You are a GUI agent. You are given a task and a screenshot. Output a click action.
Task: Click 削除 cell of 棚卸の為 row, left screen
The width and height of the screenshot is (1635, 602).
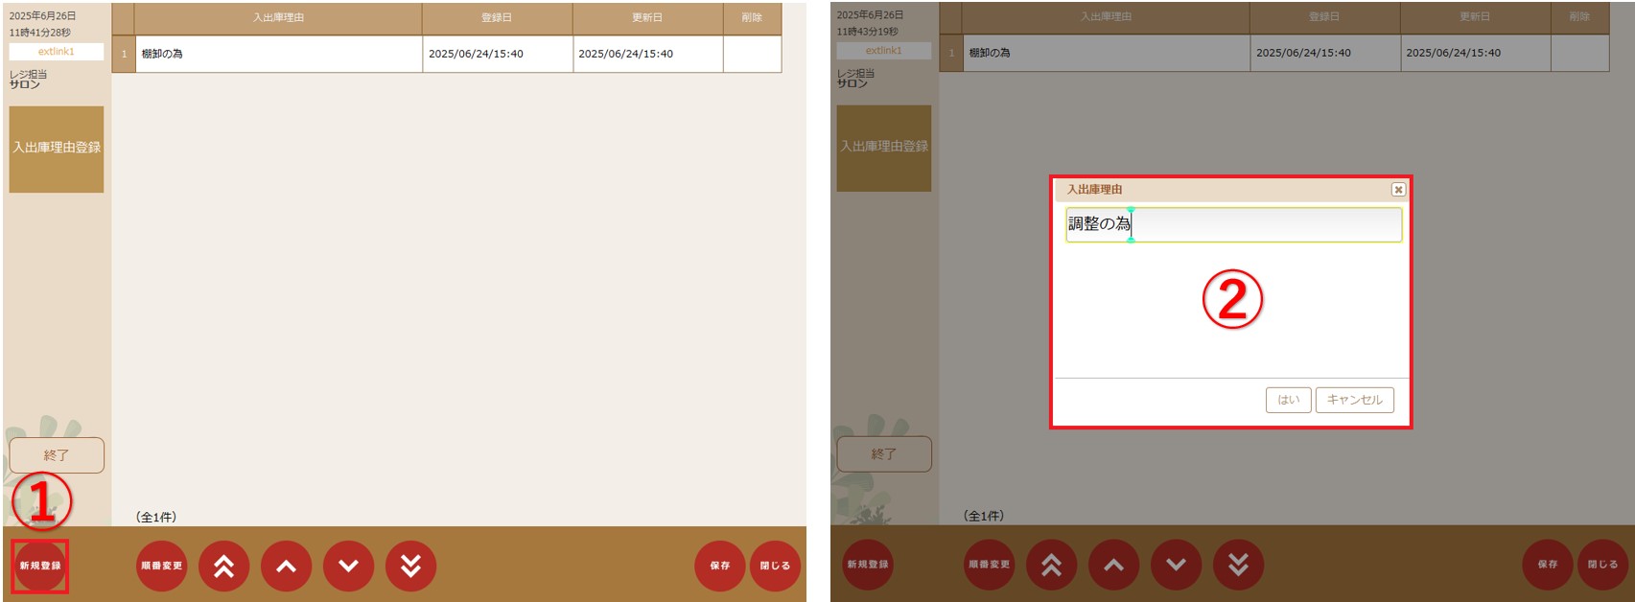[753, 54]
